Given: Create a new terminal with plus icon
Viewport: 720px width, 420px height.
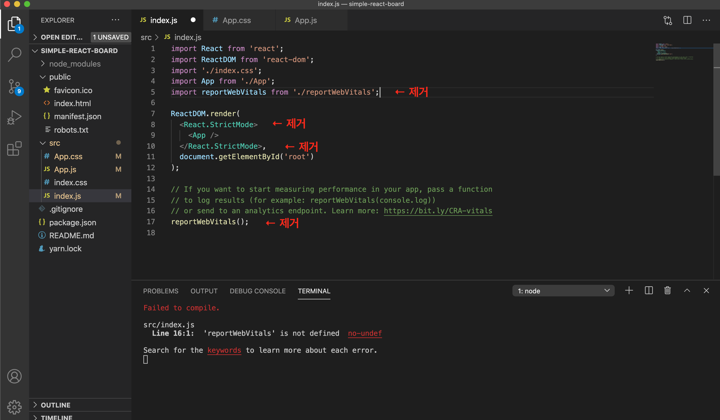Looking at the screenshot, I should [629, 291].
